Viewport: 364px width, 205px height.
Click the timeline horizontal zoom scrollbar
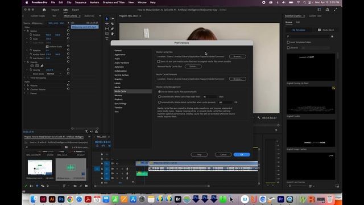click(x=152, y=186)
